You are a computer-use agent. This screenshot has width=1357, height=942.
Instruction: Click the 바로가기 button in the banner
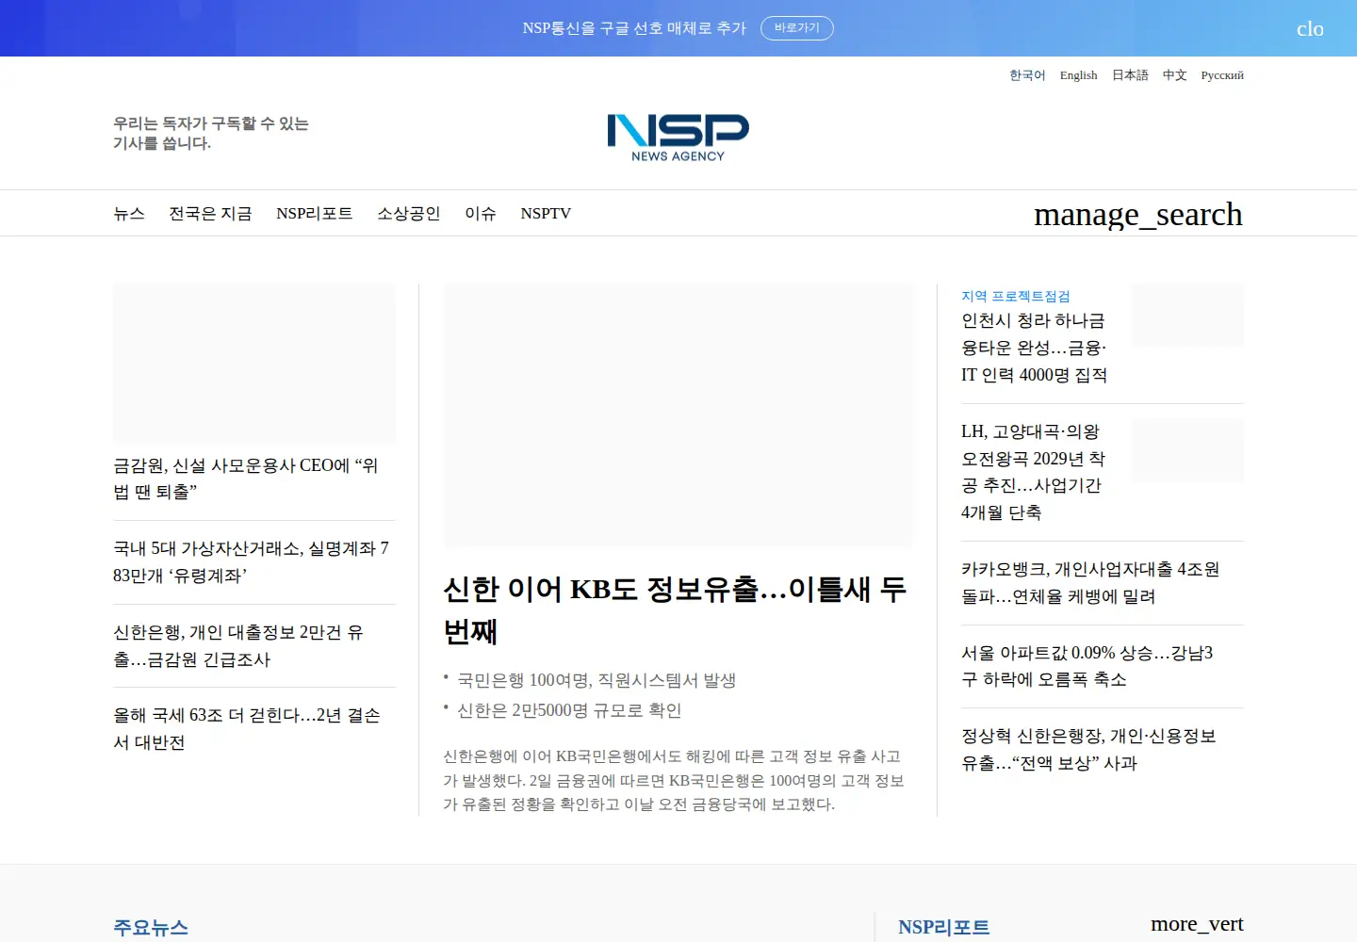797,28
